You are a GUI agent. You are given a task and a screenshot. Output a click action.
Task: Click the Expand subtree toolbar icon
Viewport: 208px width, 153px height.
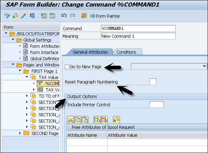[44, 16]
